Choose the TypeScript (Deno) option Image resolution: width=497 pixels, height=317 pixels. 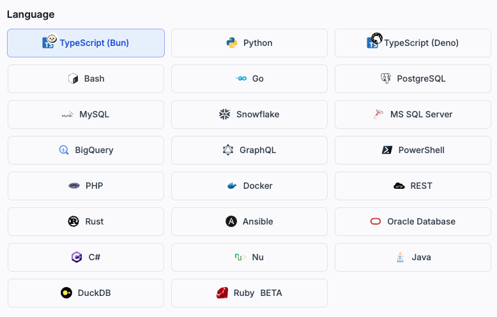pyautogui.click(x=413, y=43)
